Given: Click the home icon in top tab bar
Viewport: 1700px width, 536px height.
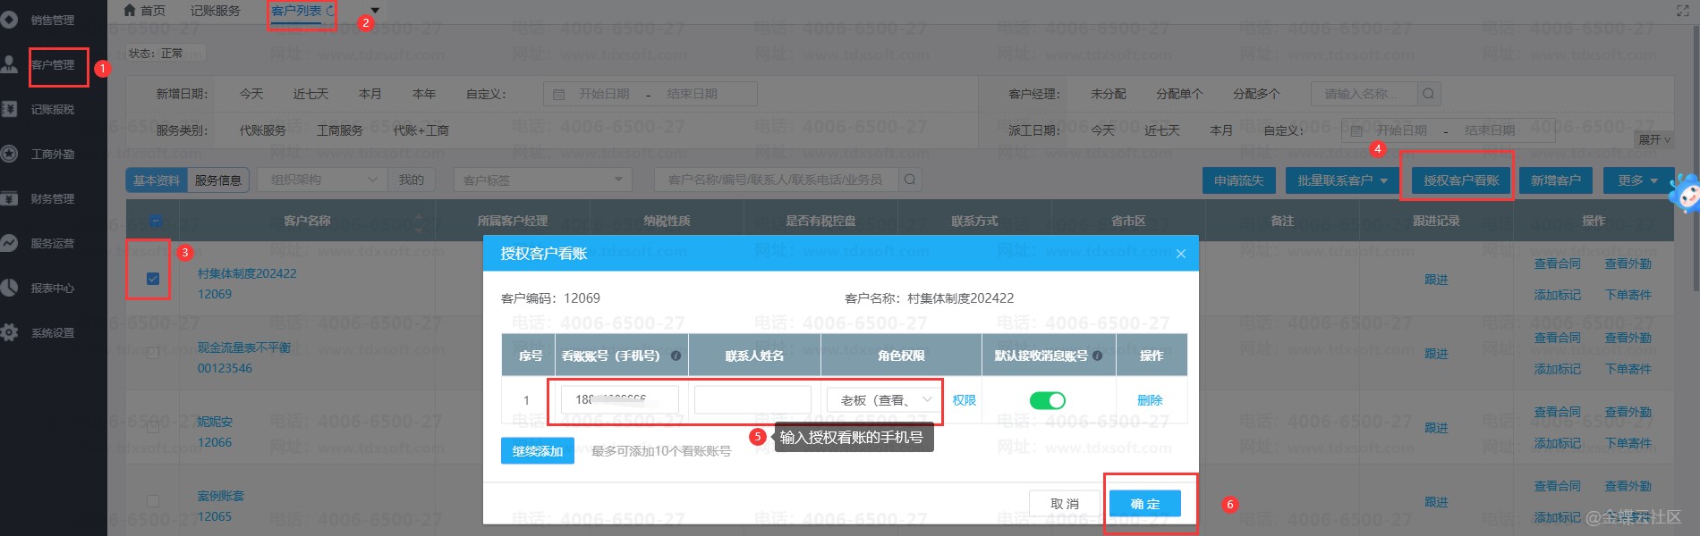Looking at the screenshot, I should (130, 10).
